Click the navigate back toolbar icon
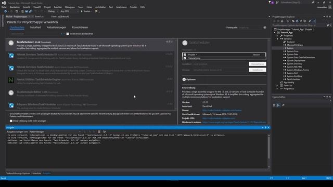Image resolution: width=333 pixels, height=187 pixels. 5,11
